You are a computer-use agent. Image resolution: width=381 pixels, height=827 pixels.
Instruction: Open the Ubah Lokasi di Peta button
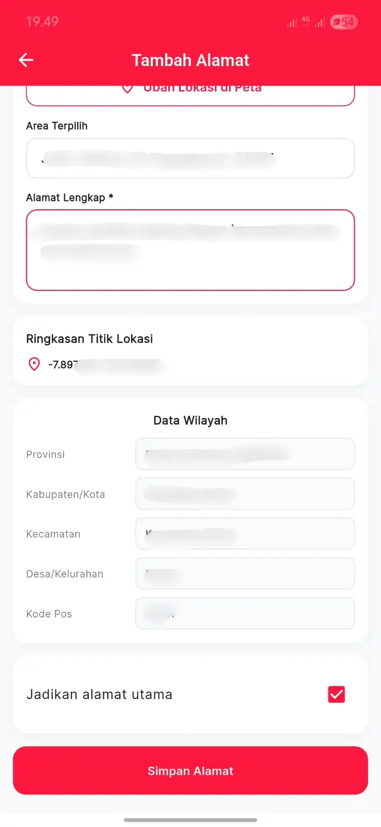pos(190,95)
